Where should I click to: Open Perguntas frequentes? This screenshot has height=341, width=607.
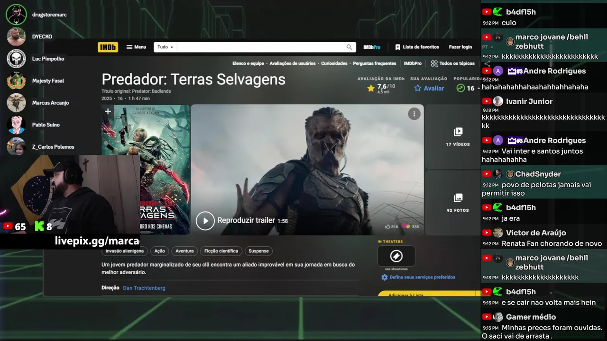375,63
